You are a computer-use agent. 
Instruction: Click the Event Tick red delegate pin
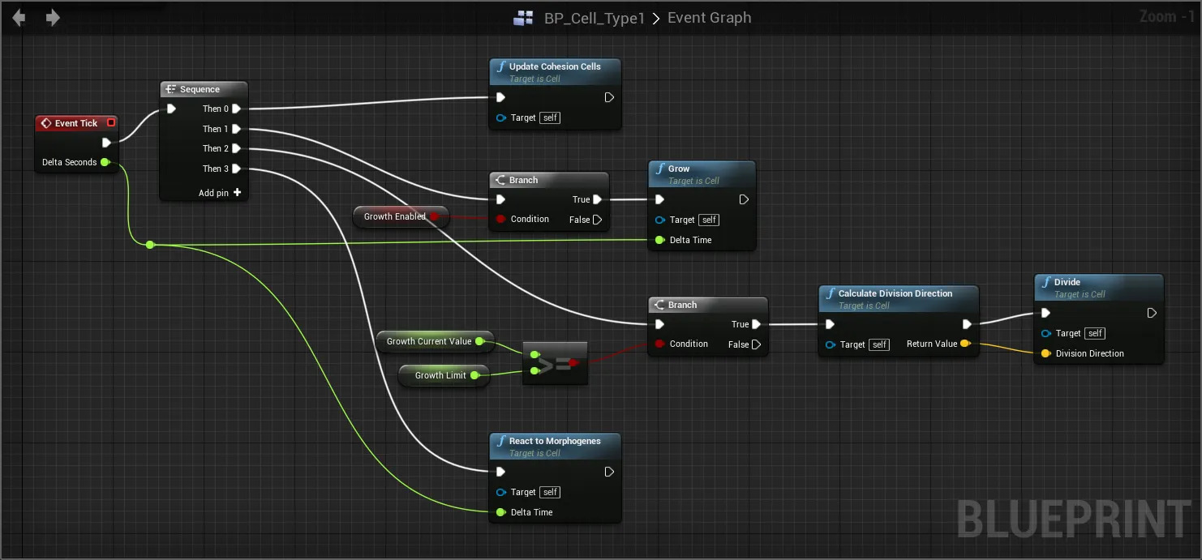coord(111,123)
